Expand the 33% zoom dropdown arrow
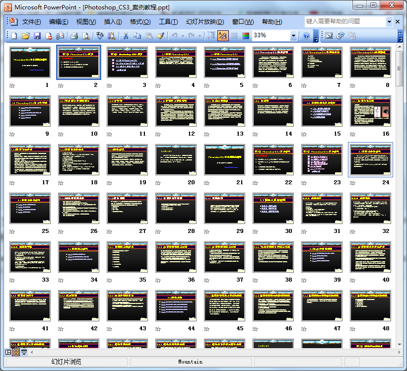Screen dimensions: 407x371 293,36
